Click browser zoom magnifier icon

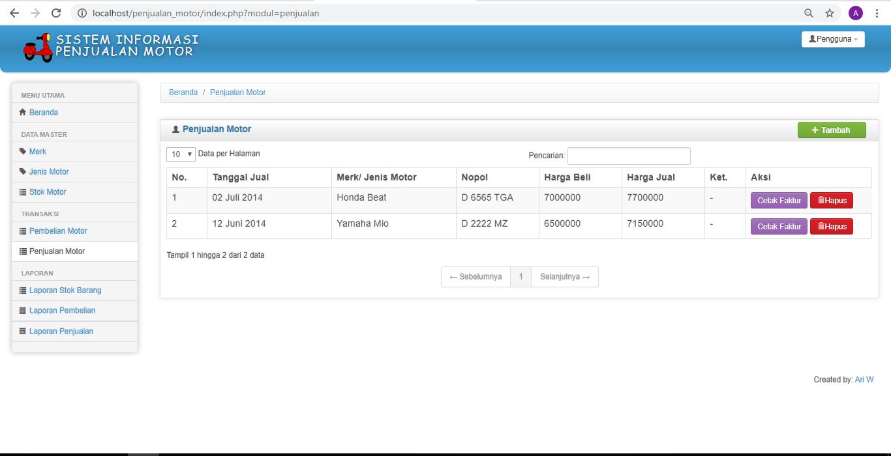coord(809,13)
